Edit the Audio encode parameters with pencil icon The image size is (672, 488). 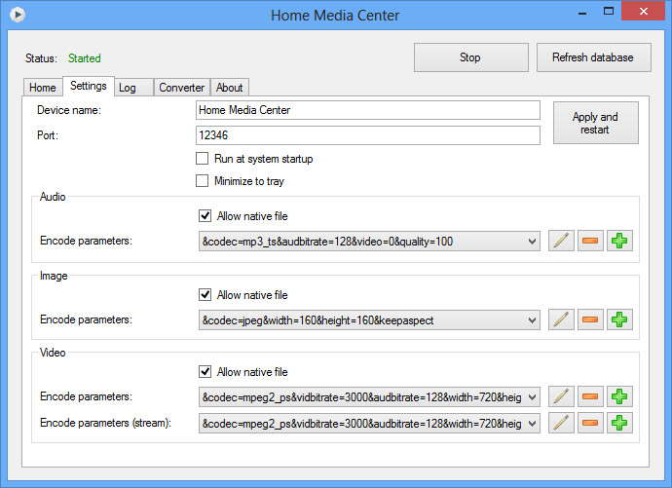tap(561, 241)
